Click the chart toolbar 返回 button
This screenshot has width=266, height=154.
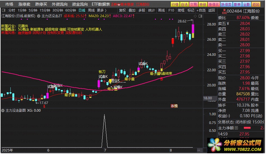click(211, 10)
